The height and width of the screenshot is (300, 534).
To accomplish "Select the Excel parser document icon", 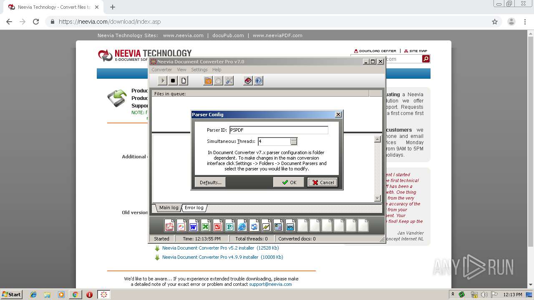I will (x=206, y=225).
